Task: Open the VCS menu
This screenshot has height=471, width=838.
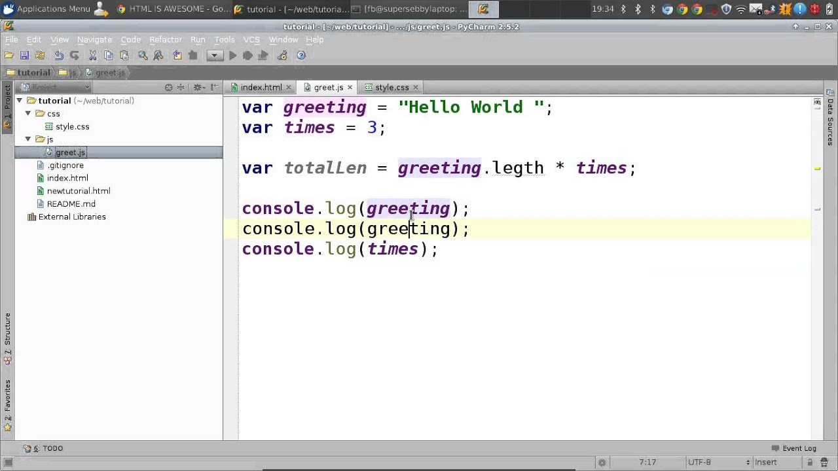Action: tap(251, 39)
